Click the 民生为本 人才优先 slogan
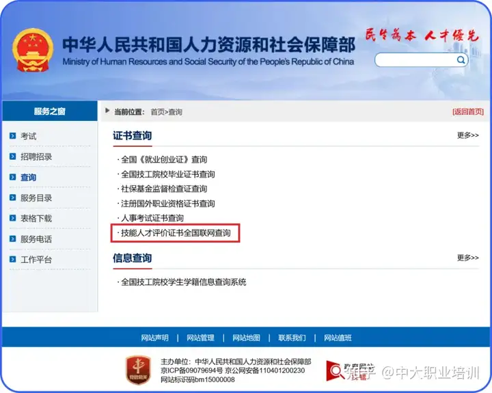This screenshot has width=492, height=393. tap(422, 35)
